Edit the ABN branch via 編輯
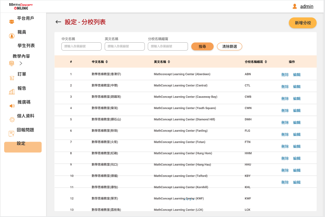 point(297,75)
